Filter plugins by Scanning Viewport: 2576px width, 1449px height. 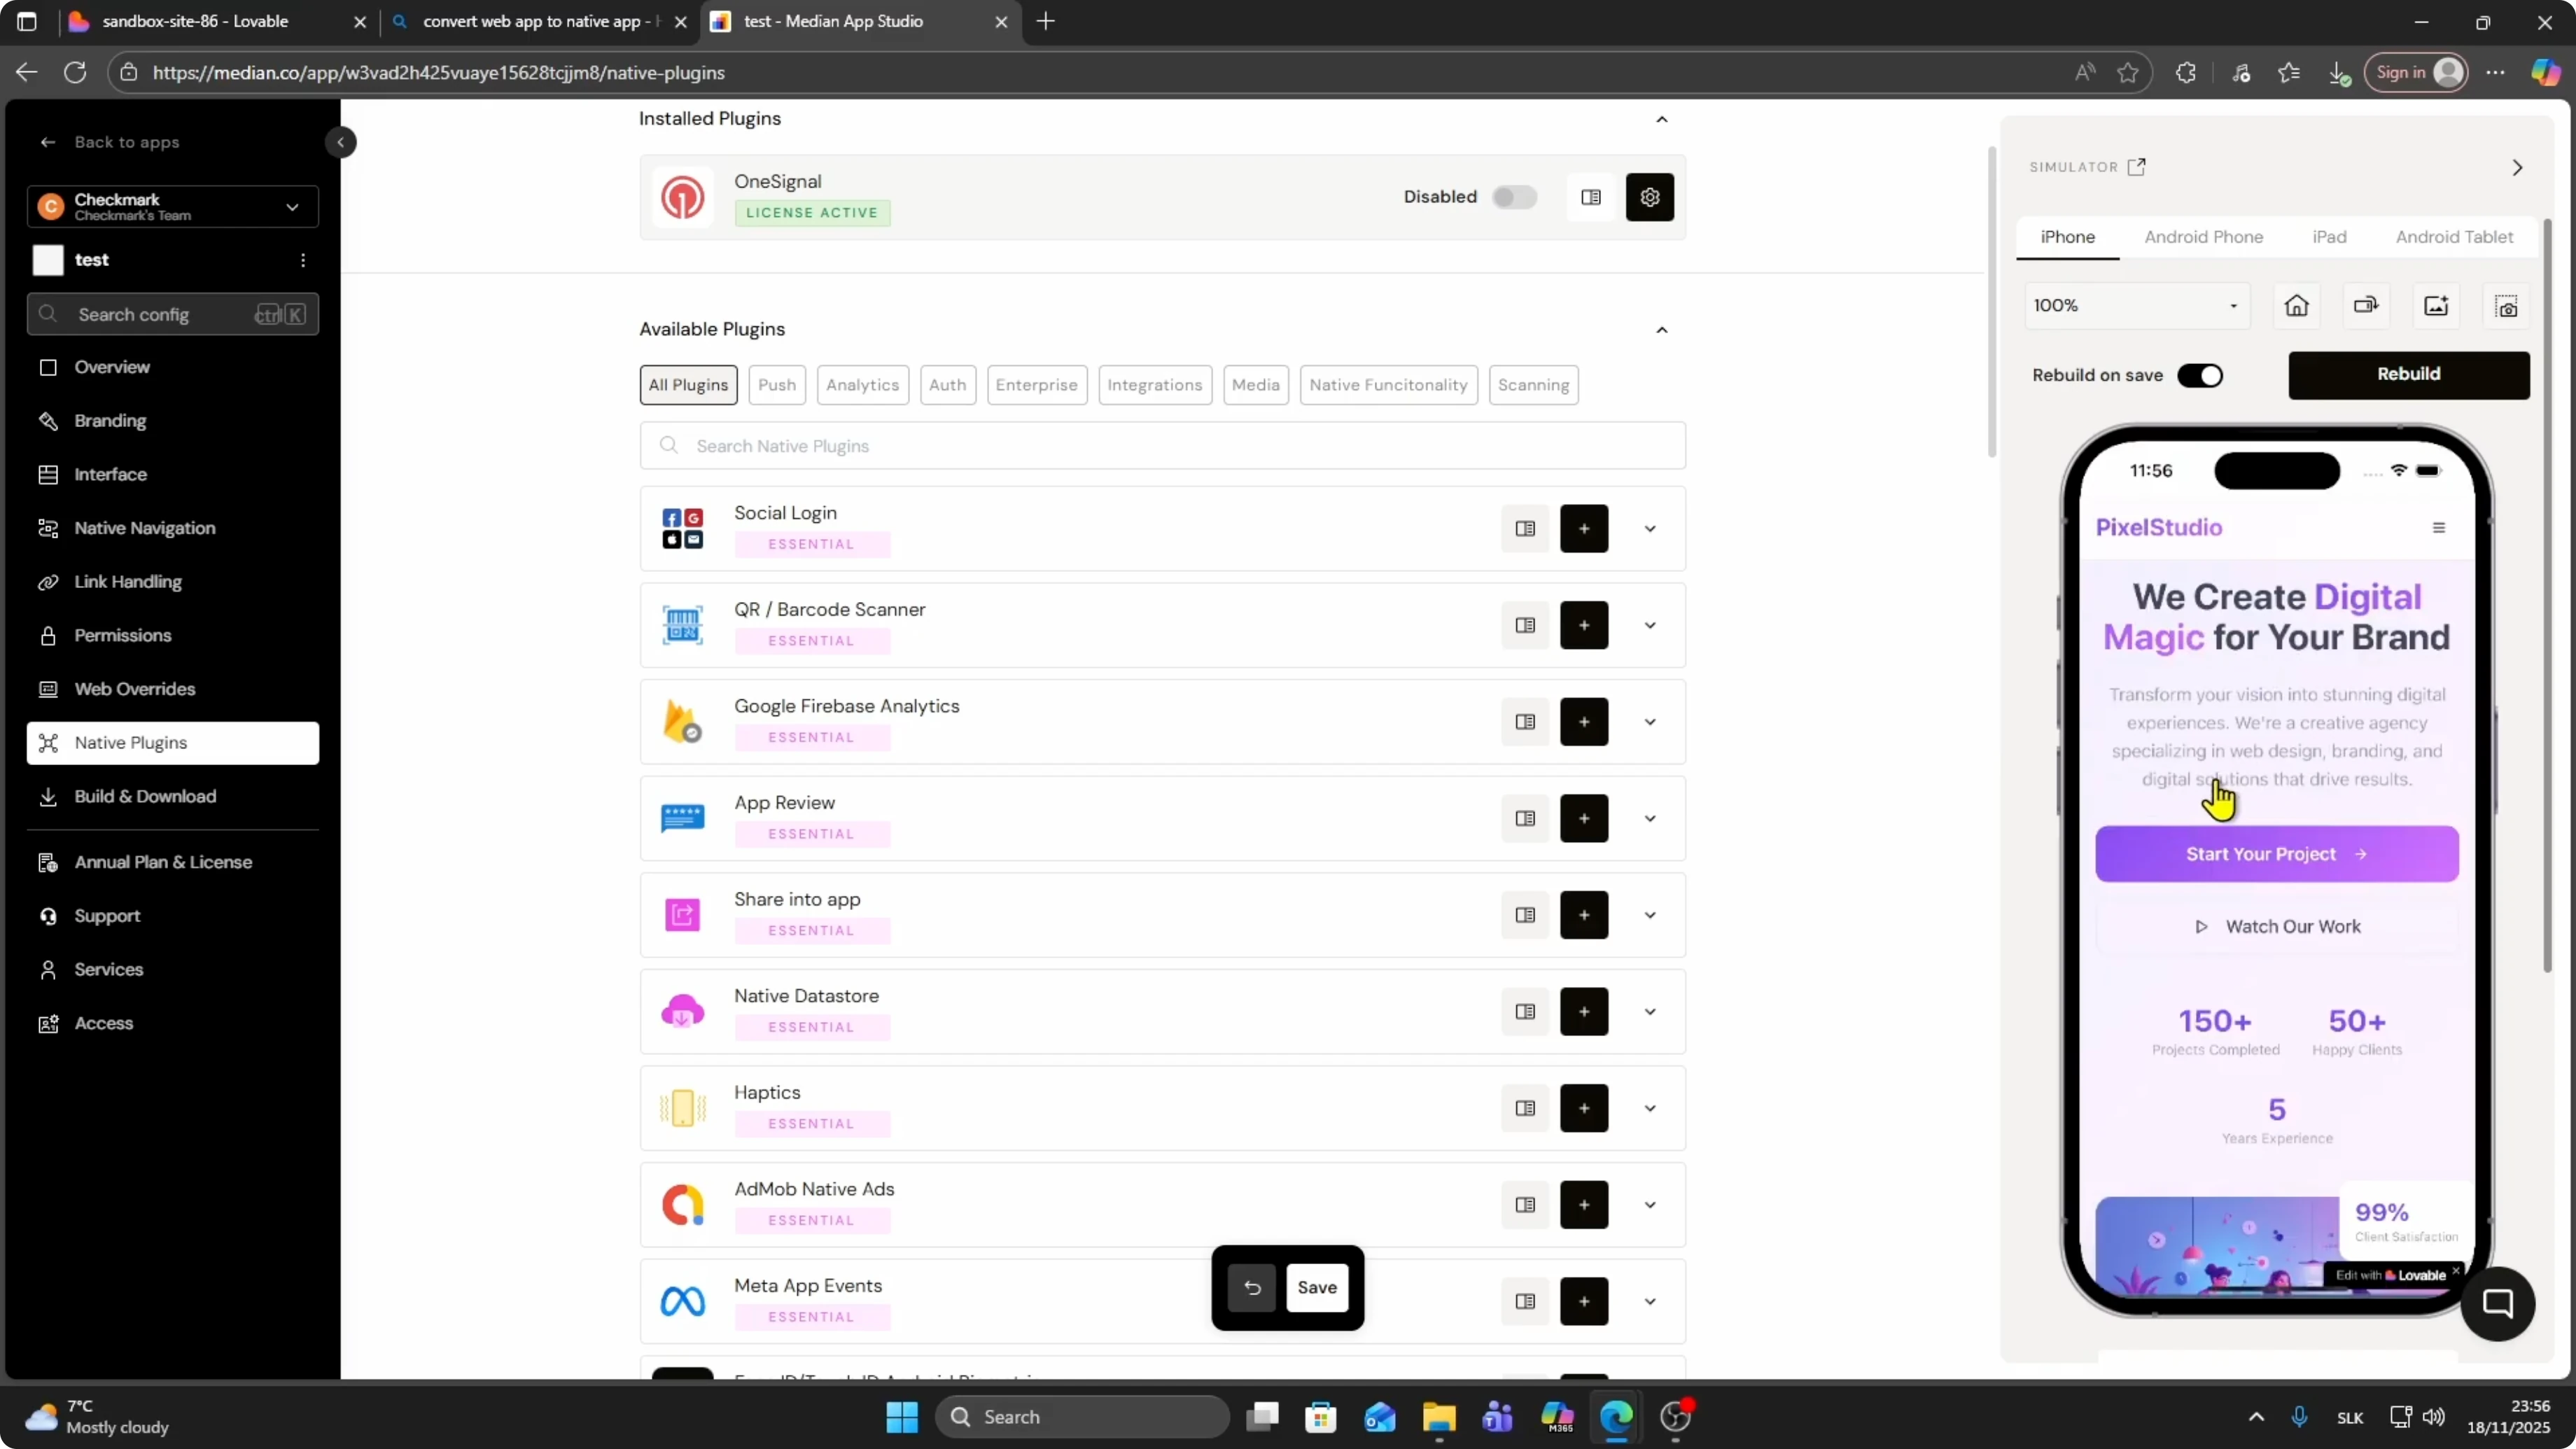1533,385
